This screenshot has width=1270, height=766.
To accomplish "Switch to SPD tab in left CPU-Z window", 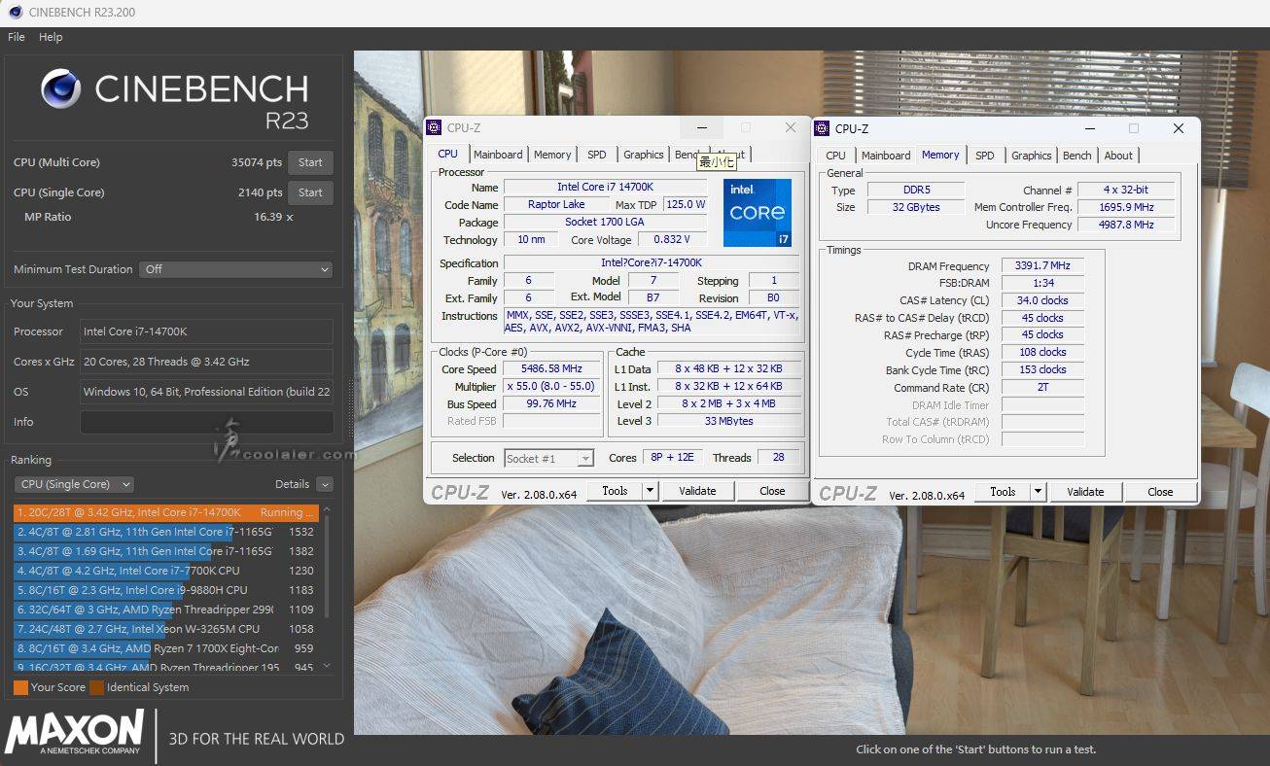I will point(597,155).
